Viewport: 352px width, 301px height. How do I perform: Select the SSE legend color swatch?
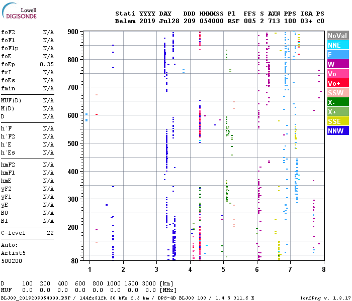[x=338, y=121]
